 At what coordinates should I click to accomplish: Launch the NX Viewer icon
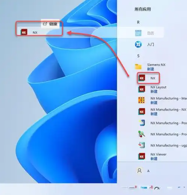tap(142, 156)
